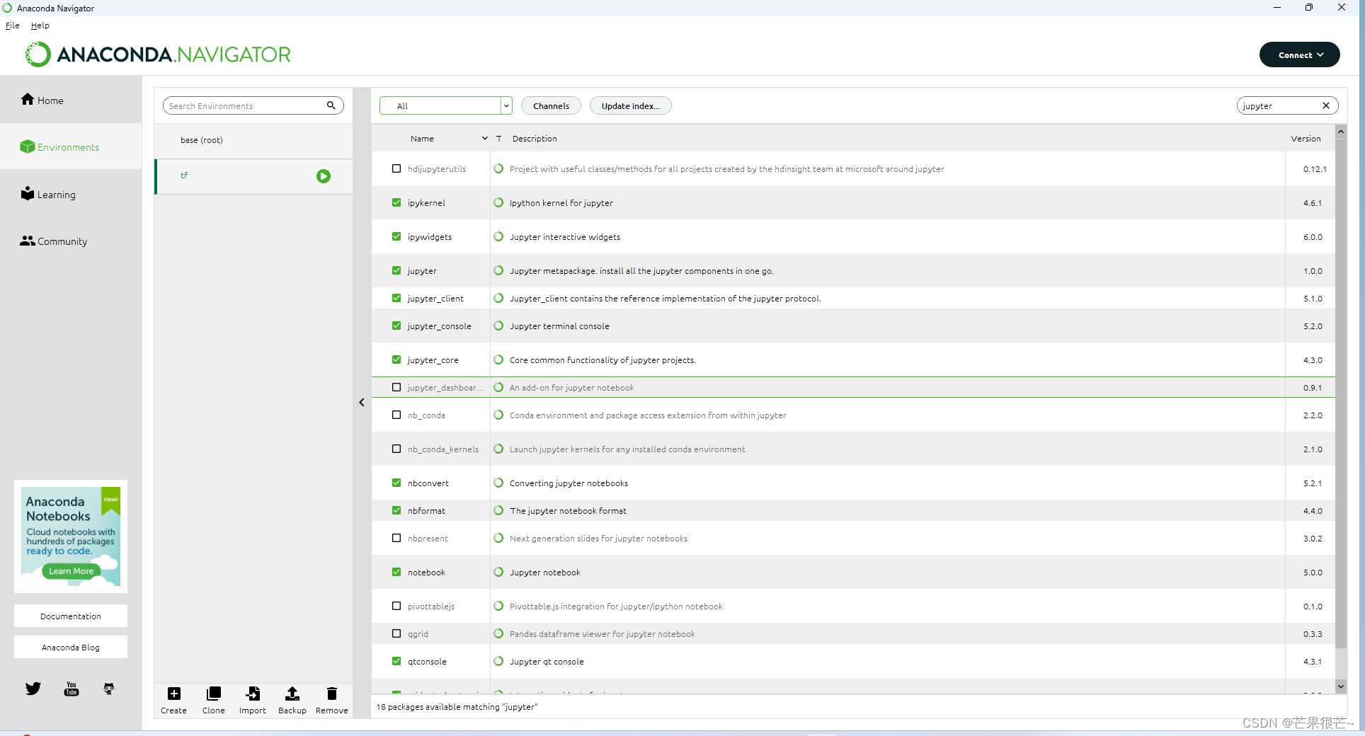Select the Environments cube icon

point(28,146)
